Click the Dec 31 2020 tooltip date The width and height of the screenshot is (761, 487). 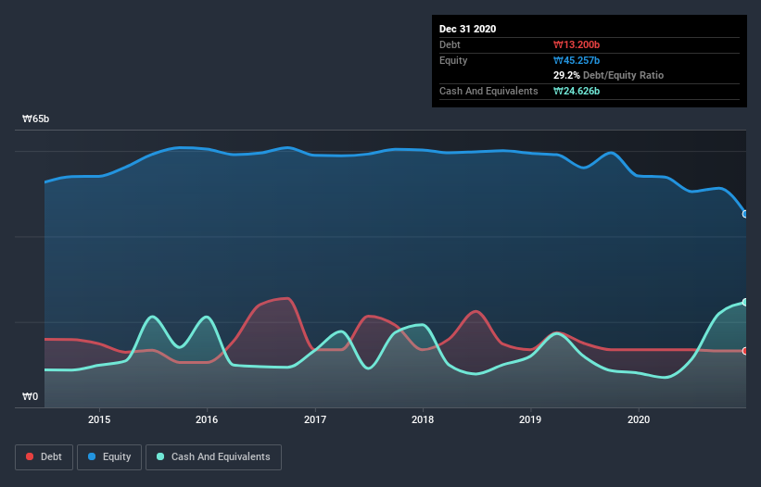point(467,29)
